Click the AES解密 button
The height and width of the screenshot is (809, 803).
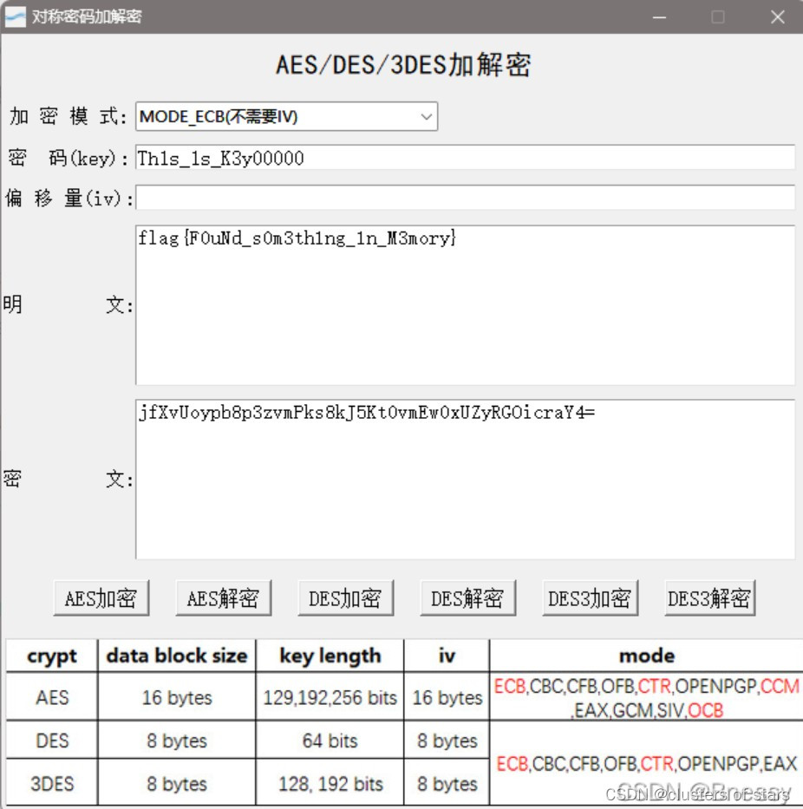pos(223,597)
